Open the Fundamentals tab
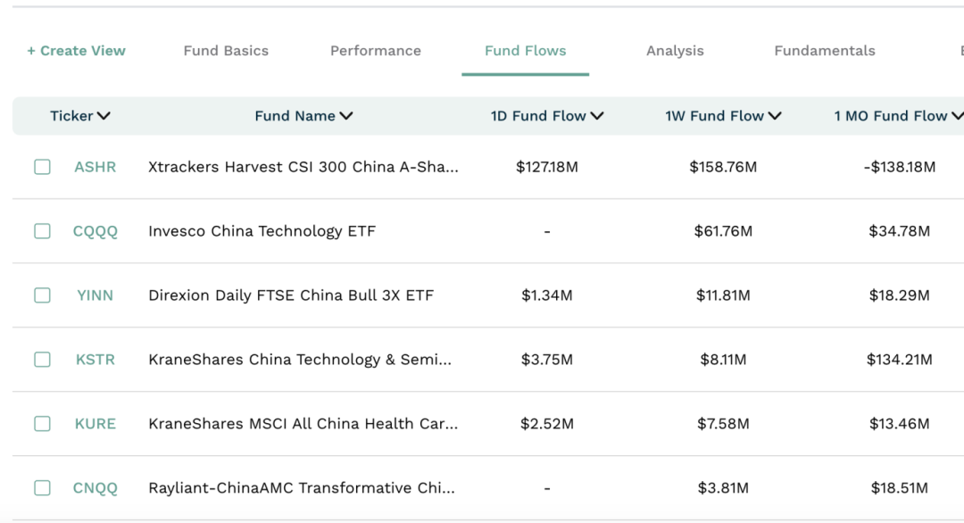The height and width of the screenshot is (523, 964). (825, 51)
